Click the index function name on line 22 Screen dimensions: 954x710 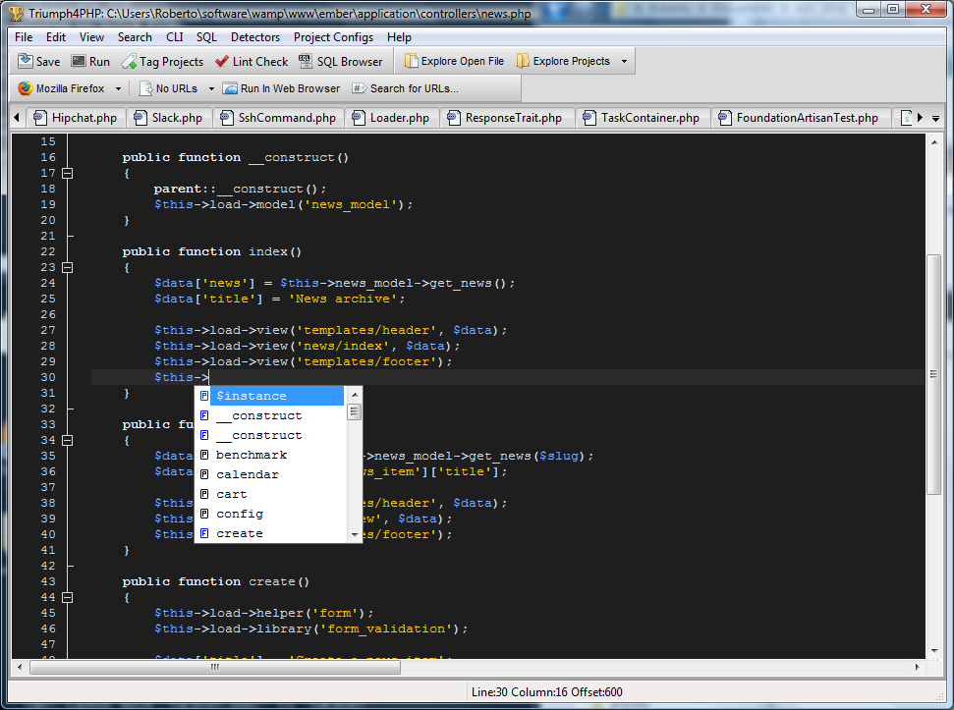(x=267, y=251)
